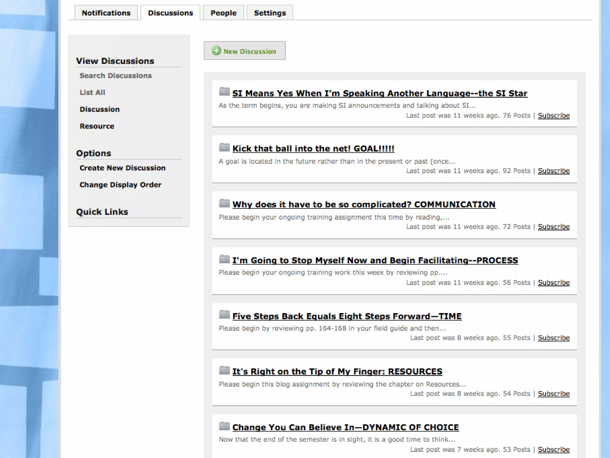Click folder icon beside Five Steps Back discussion

pos(224,315)
